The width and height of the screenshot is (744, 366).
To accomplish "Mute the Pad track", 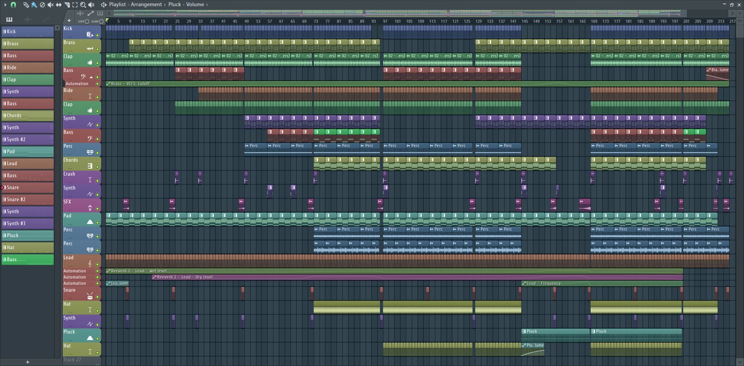I will pos(98,222).
